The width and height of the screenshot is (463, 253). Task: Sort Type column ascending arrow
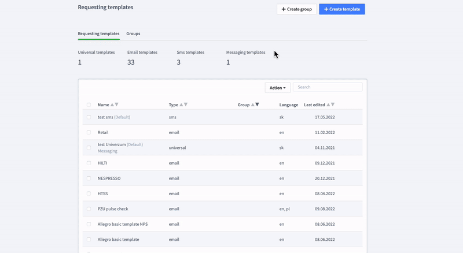(x=181, y=105)
